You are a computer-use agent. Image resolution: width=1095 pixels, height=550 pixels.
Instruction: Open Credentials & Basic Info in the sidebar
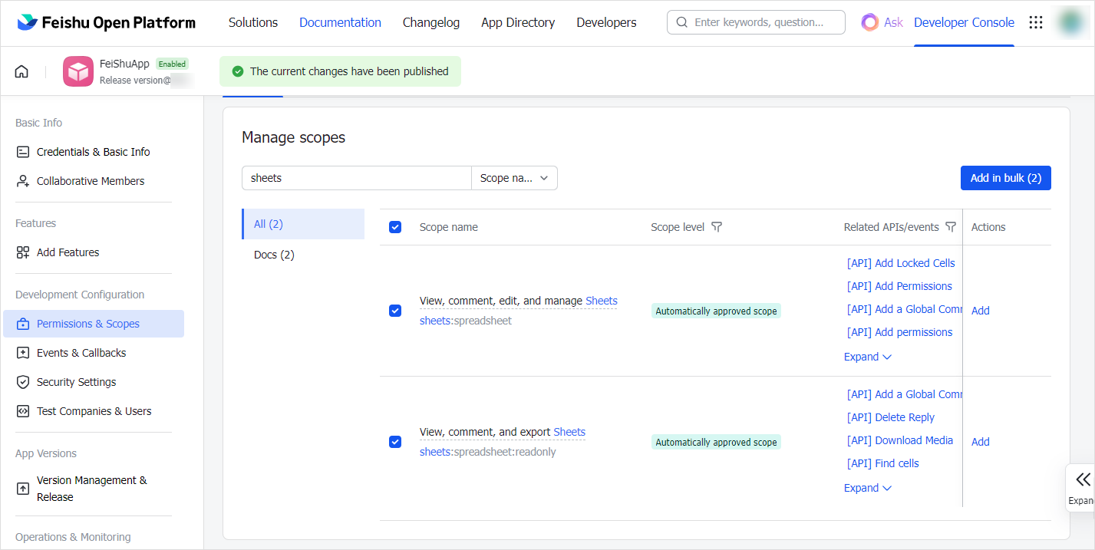(x=94, y=152)
